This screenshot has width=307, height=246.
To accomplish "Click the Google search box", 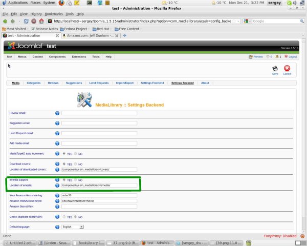I will [276, 21].
